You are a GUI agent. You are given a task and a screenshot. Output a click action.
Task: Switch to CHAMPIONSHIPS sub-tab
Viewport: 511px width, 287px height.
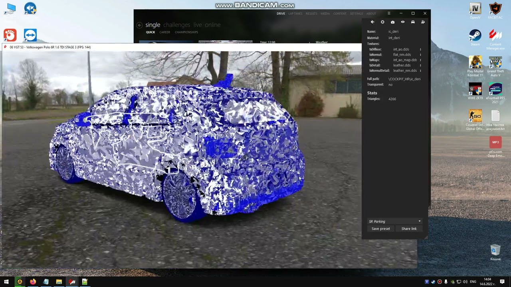pyautogui.click(x=186, y=32)
